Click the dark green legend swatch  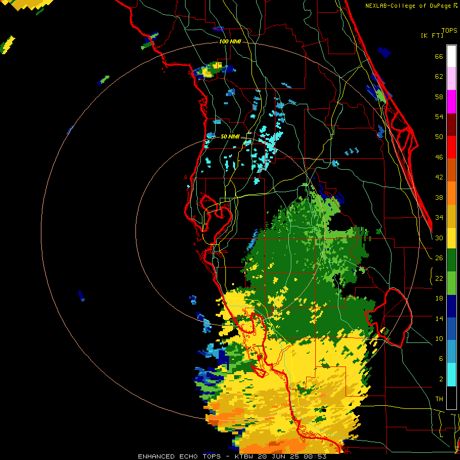click(451, 260)
